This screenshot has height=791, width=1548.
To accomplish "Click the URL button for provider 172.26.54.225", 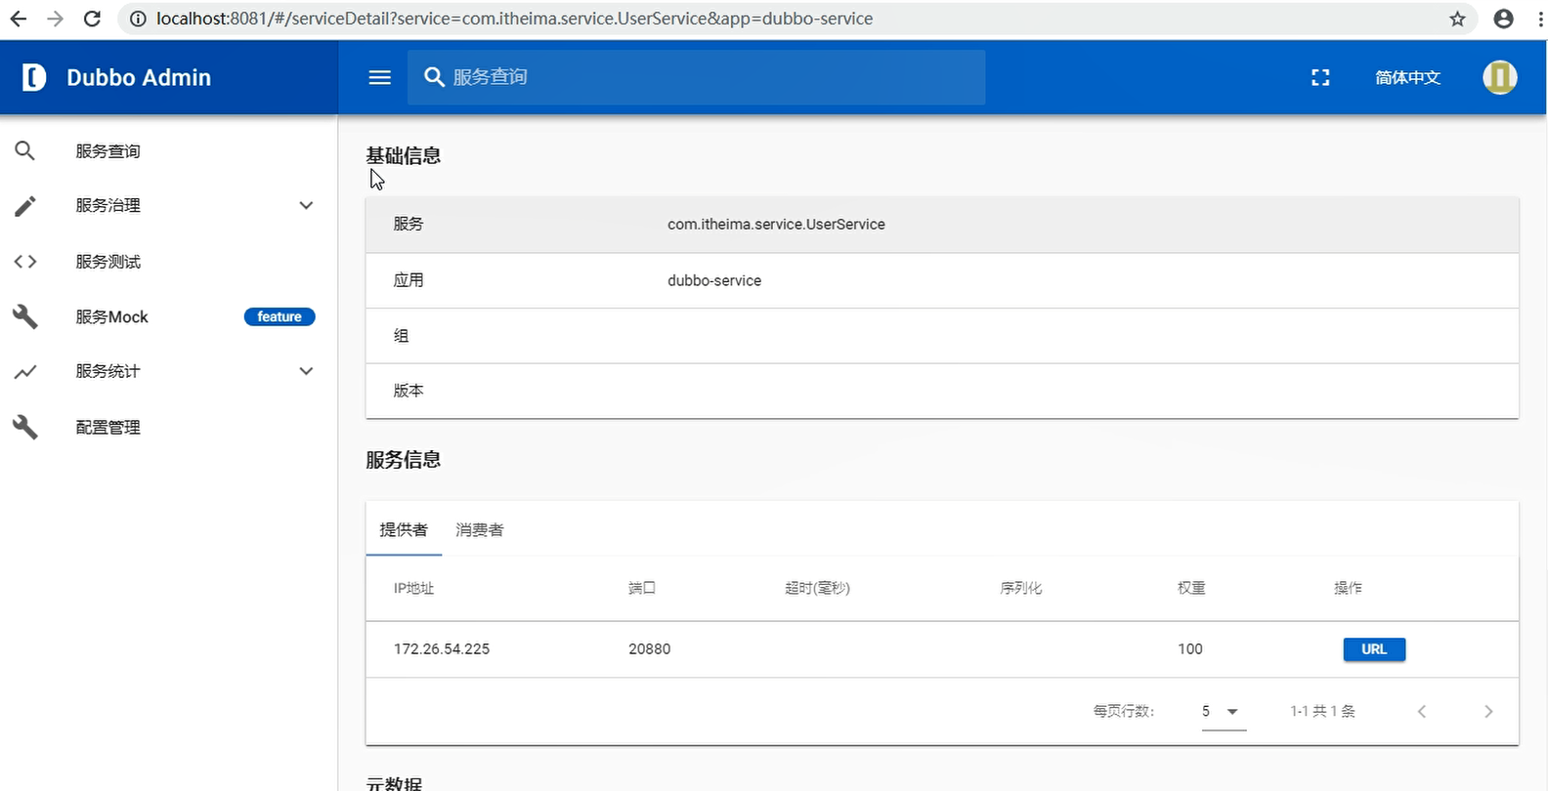I will coord(1374,649).
